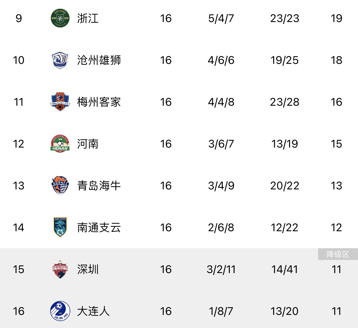358x328 pixels.
Task: Select the 梅州客家 team name
Action: coord(99,102)
